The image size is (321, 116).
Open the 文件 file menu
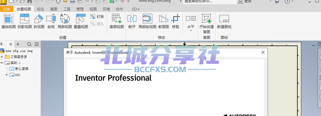(x=7, y=9)
